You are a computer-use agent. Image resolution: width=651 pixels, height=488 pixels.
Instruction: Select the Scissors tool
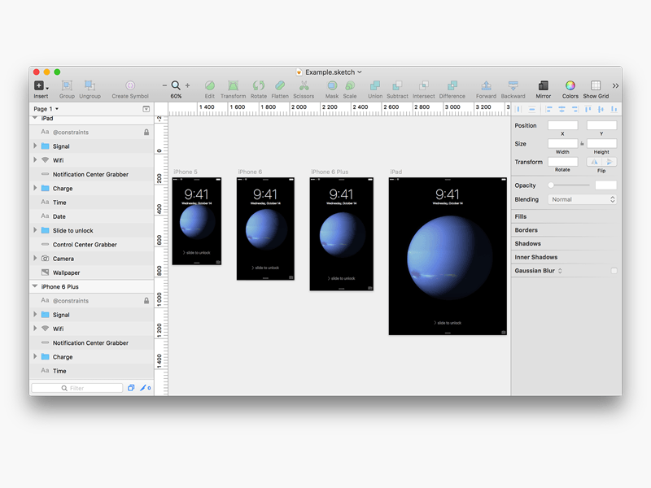click(304, 85)
